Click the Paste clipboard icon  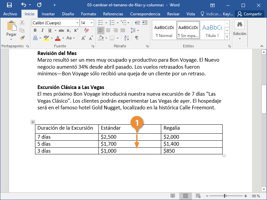click(x=12, y=26)
